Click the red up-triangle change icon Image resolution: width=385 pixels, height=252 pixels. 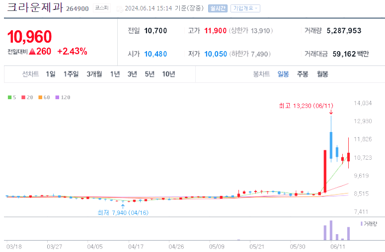32,51
